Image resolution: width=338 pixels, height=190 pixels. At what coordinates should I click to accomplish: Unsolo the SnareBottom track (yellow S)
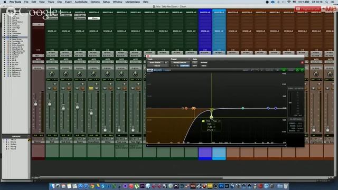[x=91, y=88]
